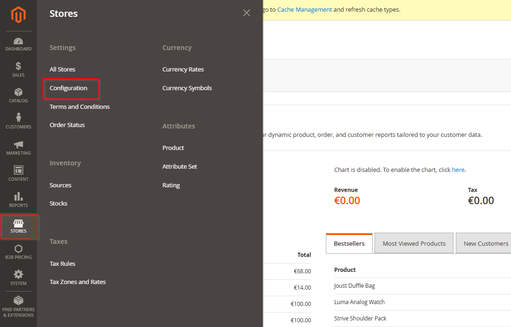This screenshot has width=511, height=327.
Task: Click the Product column header
Action: tap(345, 270)
